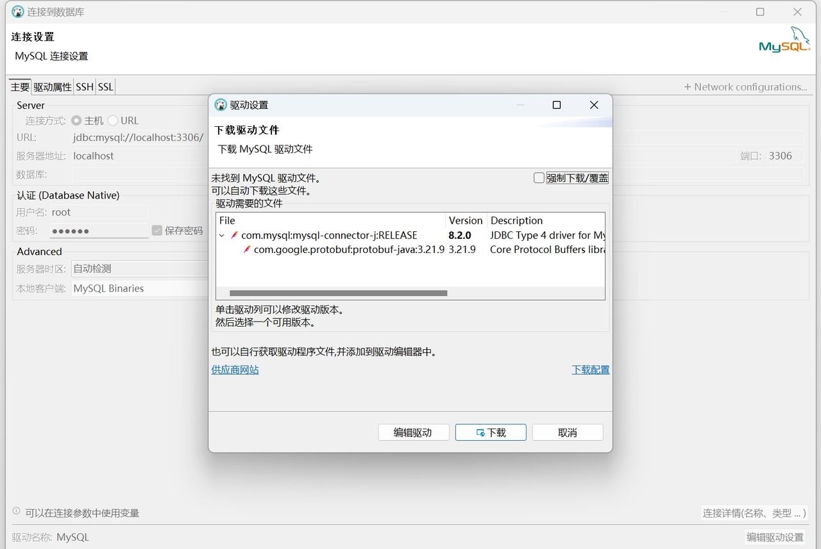Select the URL connection radio button
This screenshot has height=549, width=821.
coord(113,120)
